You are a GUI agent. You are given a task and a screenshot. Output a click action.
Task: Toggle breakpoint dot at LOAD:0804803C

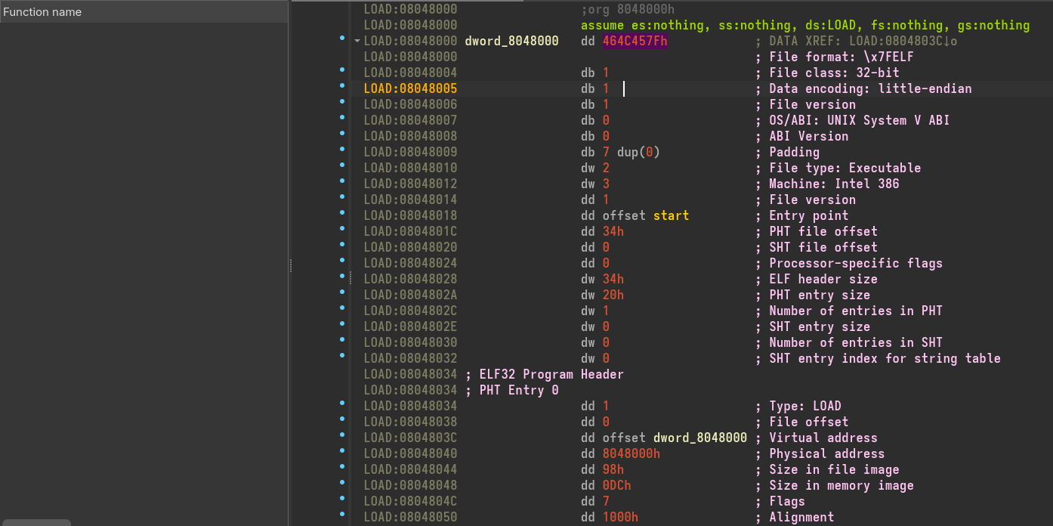tap(342, 435)
